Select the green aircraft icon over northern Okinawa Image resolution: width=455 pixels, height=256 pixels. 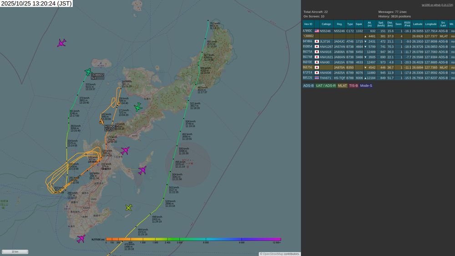(138, 107)
